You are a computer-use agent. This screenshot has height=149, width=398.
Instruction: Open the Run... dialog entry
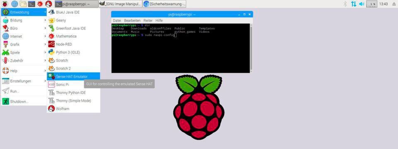24,91
